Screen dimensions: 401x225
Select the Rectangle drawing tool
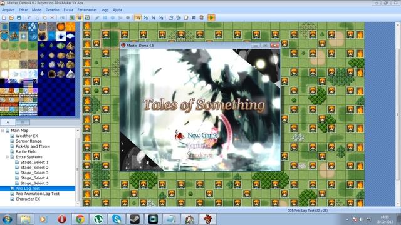pyautogui.click(x=105, y=17)
